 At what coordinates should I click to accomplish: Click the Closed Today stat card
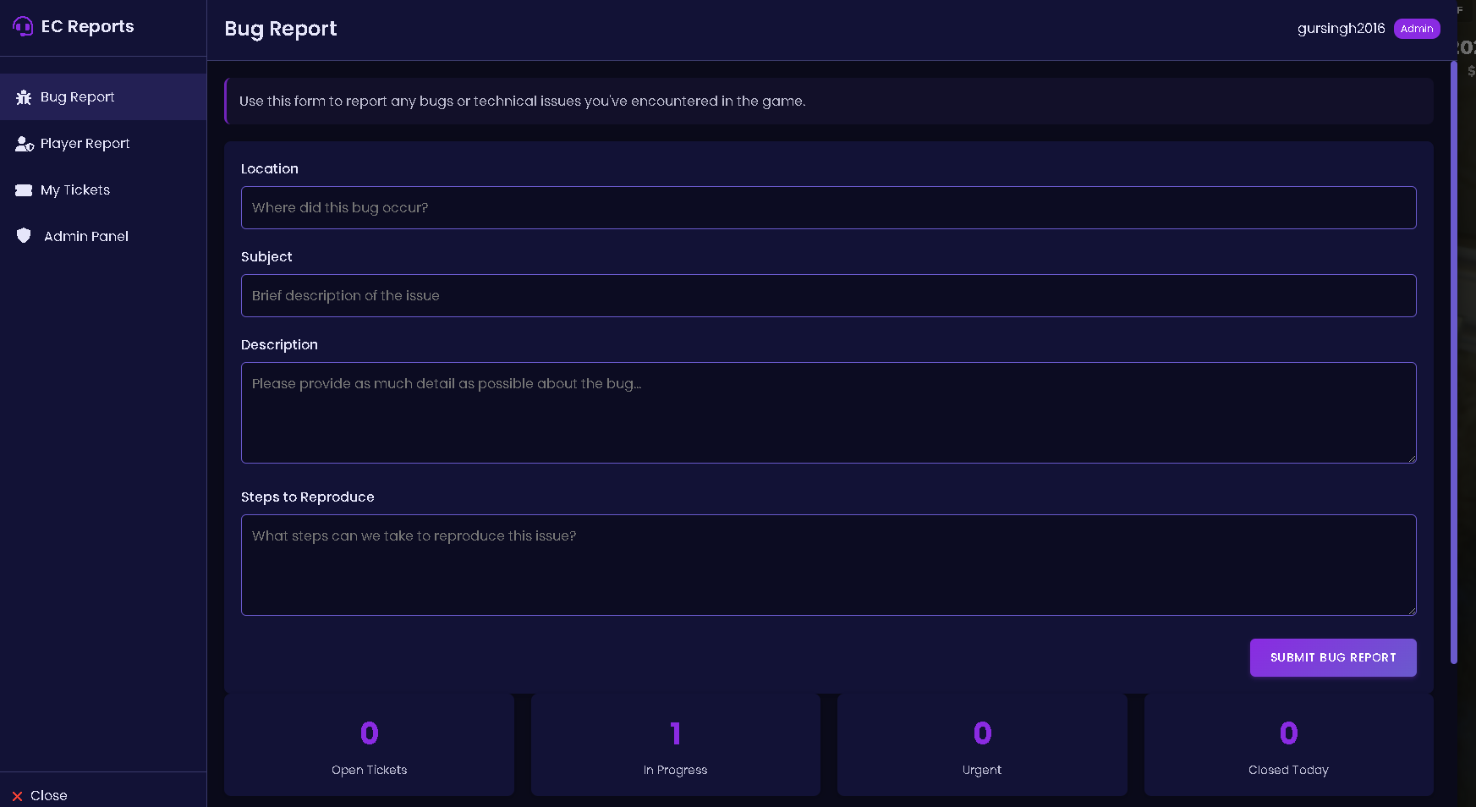click(1287, 745)
